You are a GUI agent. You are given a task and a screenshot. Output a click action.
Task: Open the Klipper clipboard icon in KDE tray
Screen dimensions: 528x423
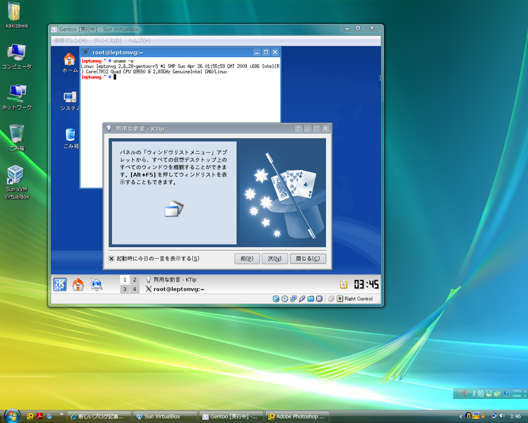click(x=344, y=284)
